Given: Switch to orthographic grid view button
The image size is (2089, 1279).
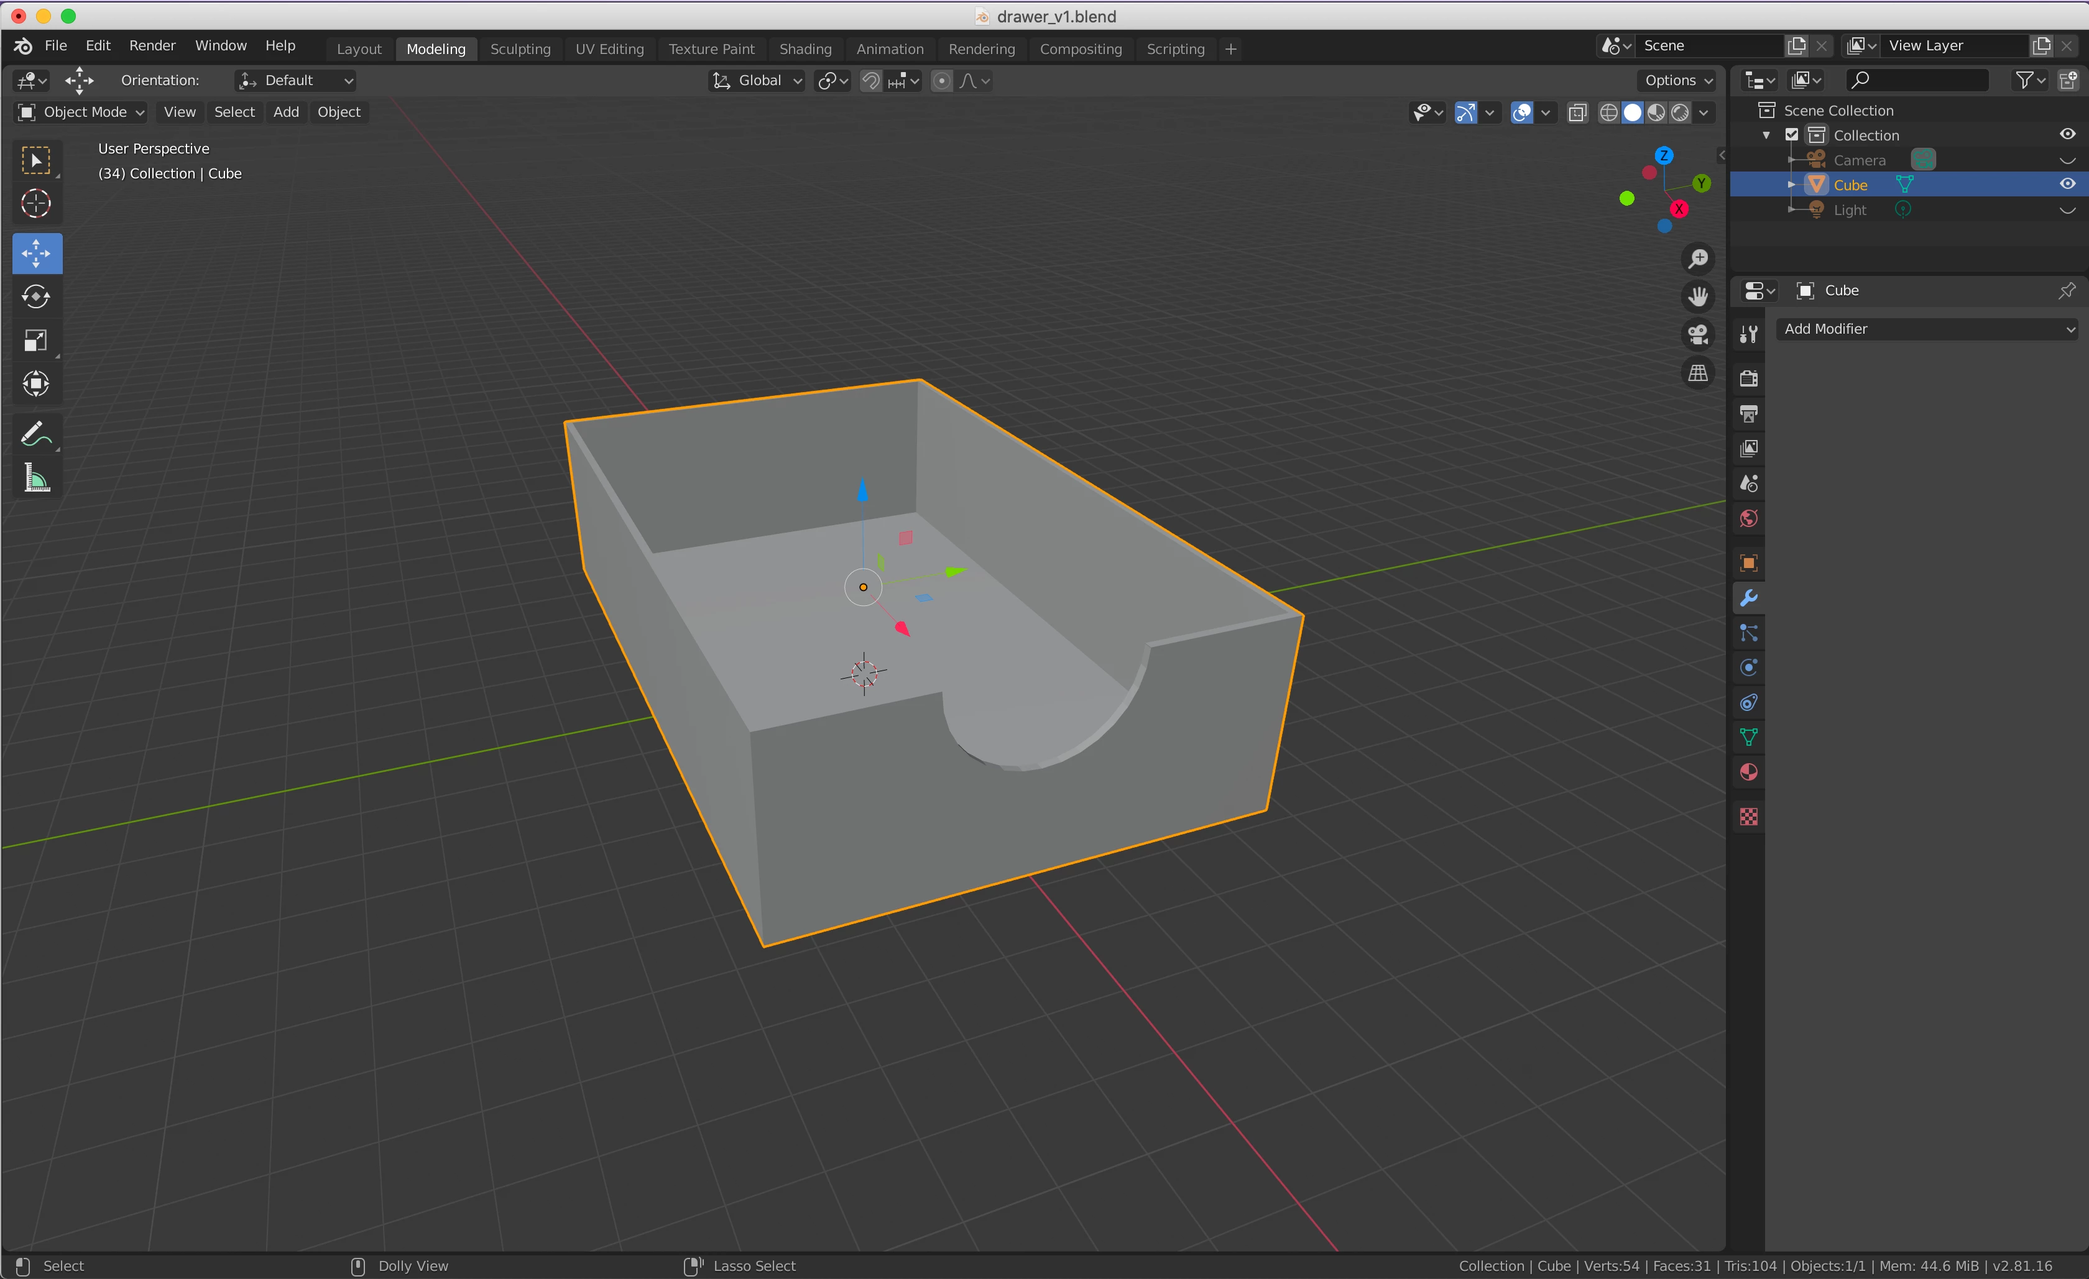Looking at the screenshot, I should (x=1697, y=373).
